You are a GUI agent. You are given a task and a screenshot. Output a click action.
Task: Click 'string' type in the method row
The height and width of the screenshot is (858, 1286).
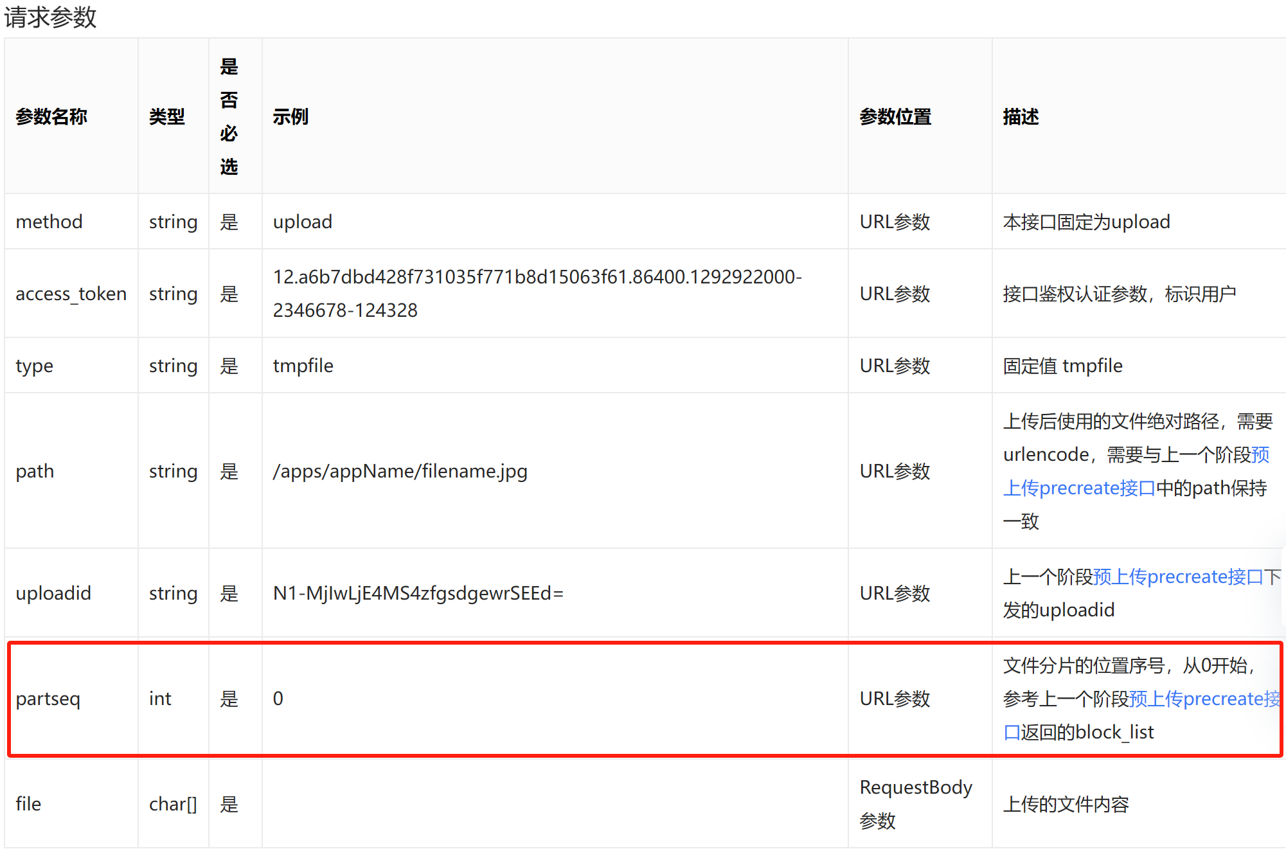pos(173,222)
